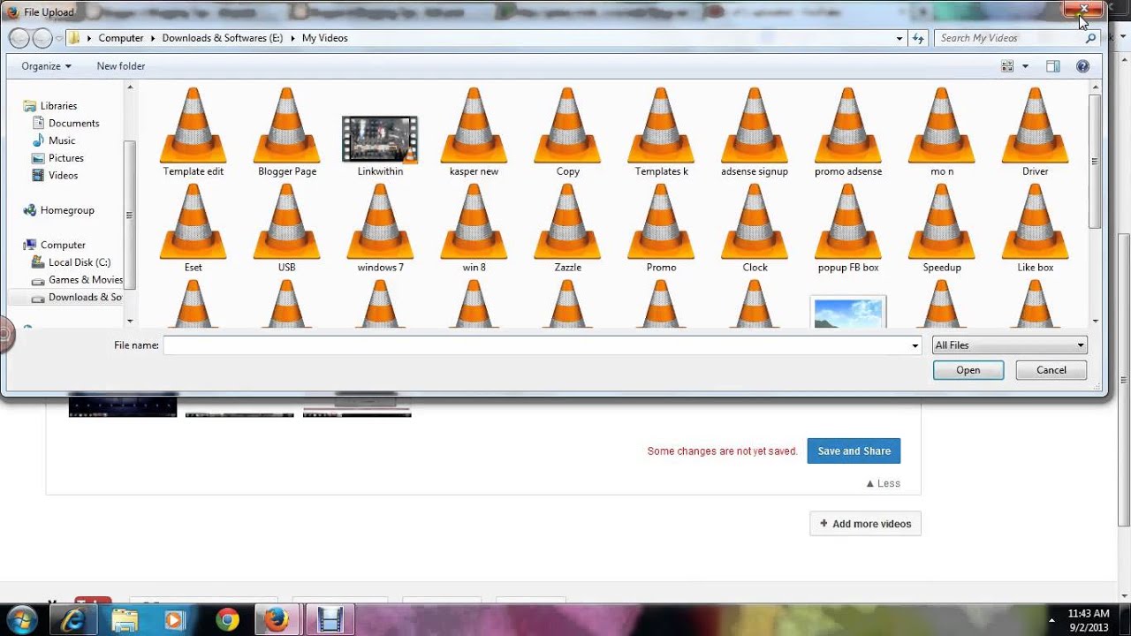Select the Clock video file
The image size is (1131, 636).
(755, 228)
